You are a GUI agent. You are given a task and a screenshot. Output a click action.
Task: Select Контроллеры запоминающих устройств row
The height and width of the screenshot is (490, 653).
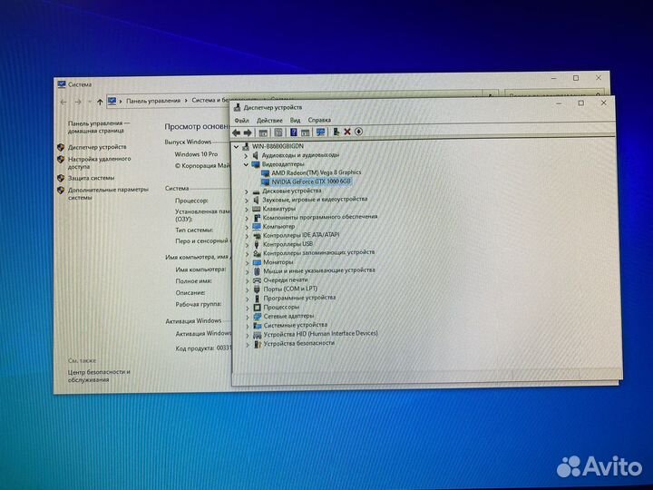(x=319, y=252)
